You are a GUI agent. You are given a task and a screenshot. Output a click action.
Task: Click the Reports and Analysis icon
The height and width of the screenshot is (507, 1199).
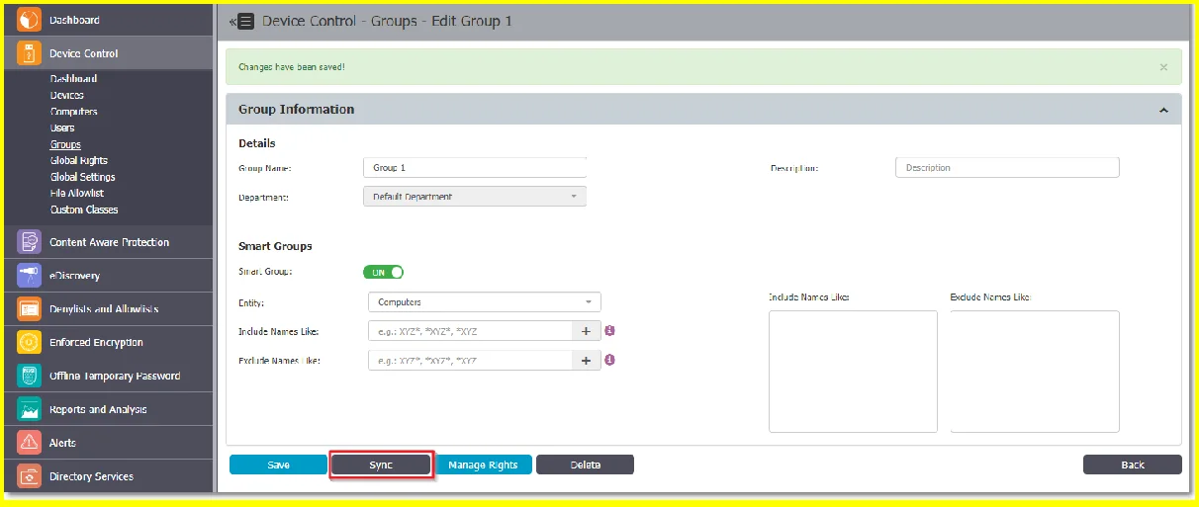(x=30, y=409)
